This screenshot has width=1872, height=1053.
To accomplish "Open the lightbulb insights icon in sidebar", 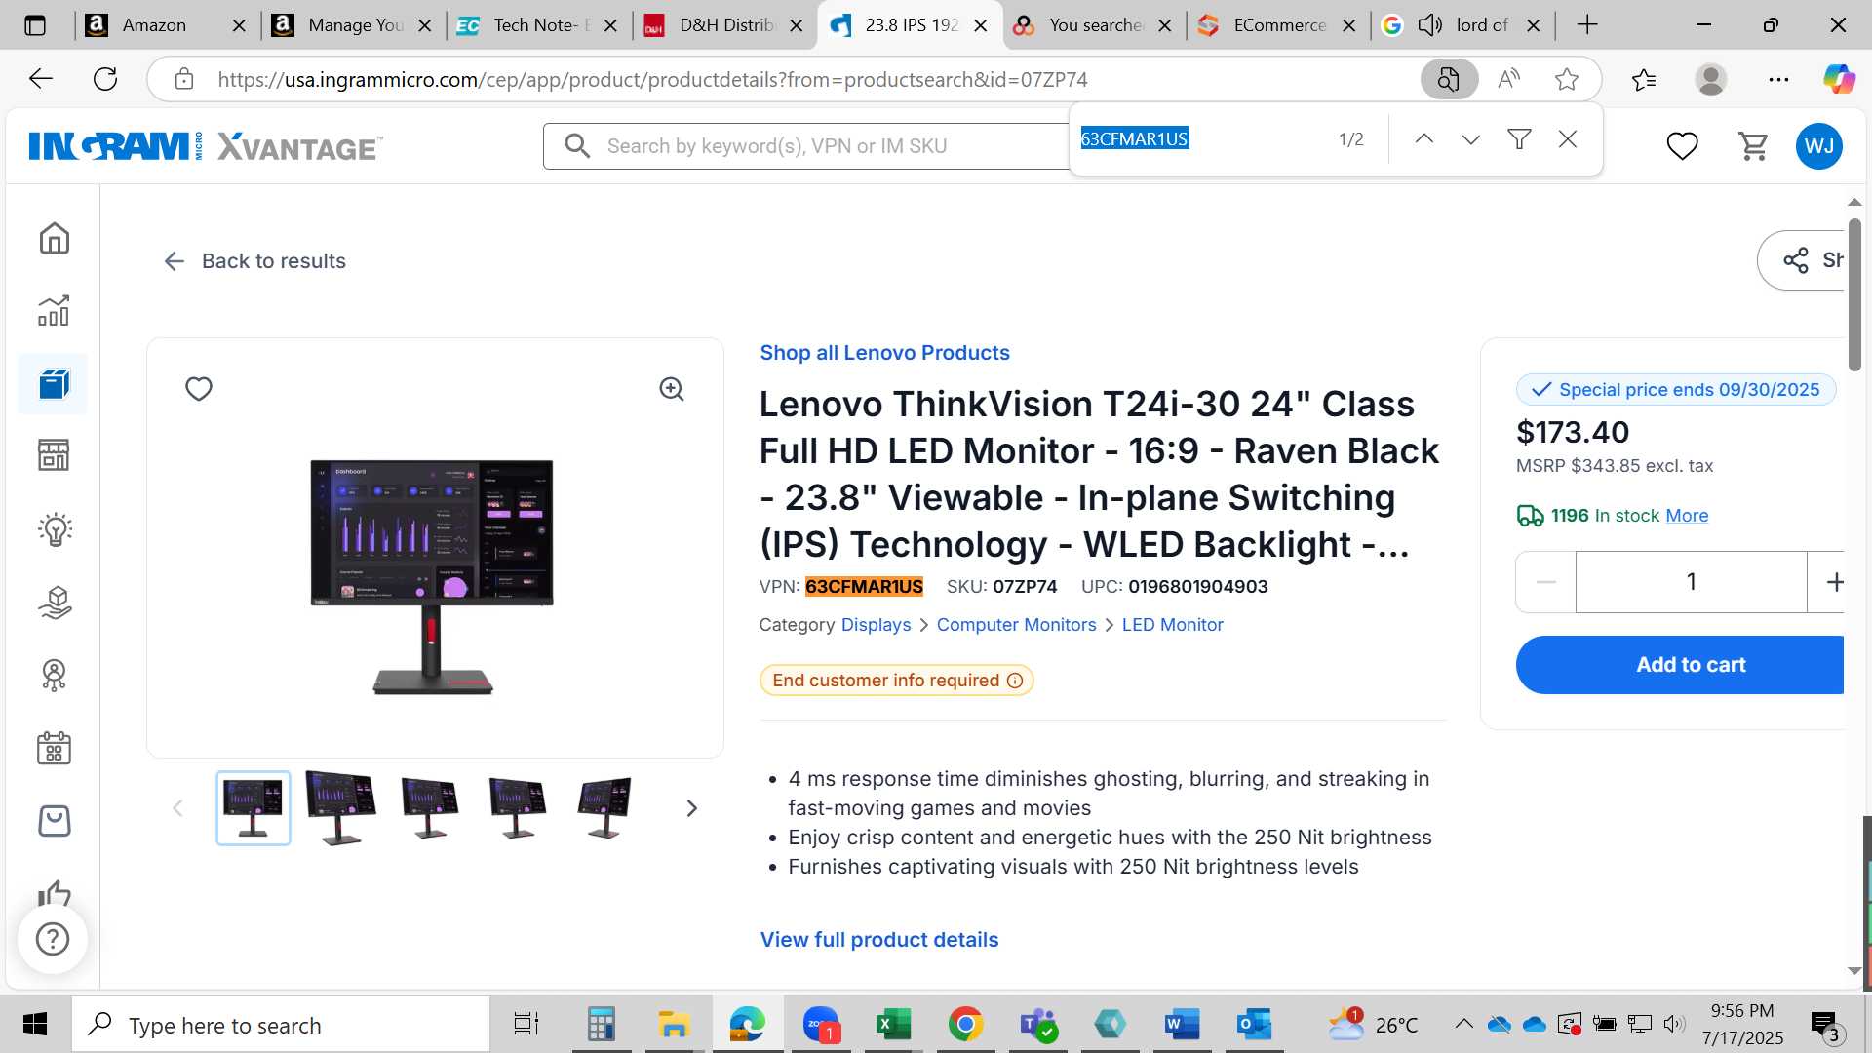I will pos(55,529).
